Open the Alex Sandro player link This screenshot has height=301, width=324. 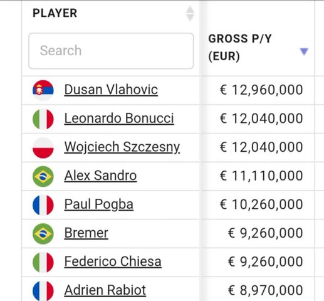[100, 176]
